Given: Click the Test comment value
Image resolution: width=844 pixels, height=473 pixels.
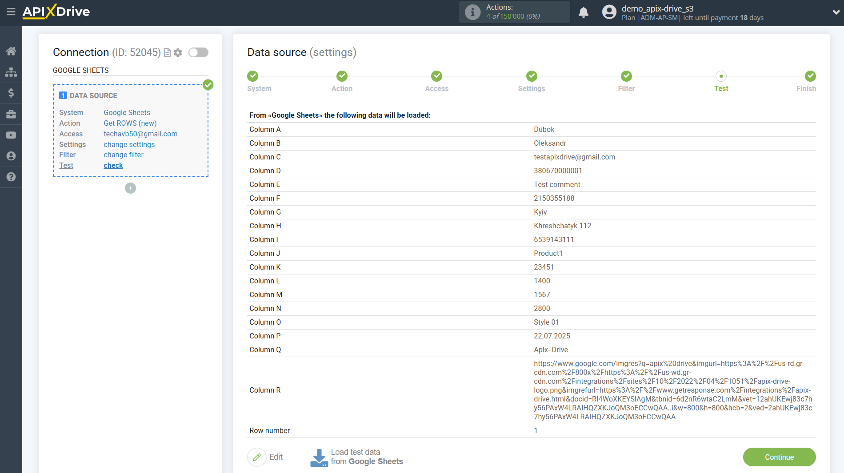Looking at the screenshot, I should tap(557, 184).
